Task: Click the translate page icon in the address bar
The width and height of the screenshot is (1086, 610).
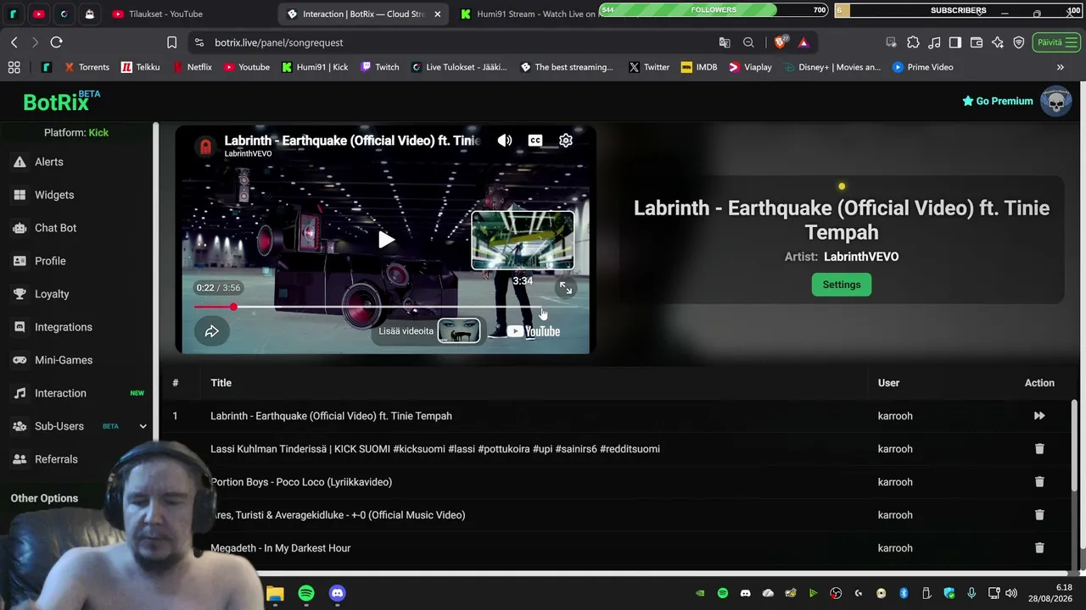Action: tap(725, 42)
